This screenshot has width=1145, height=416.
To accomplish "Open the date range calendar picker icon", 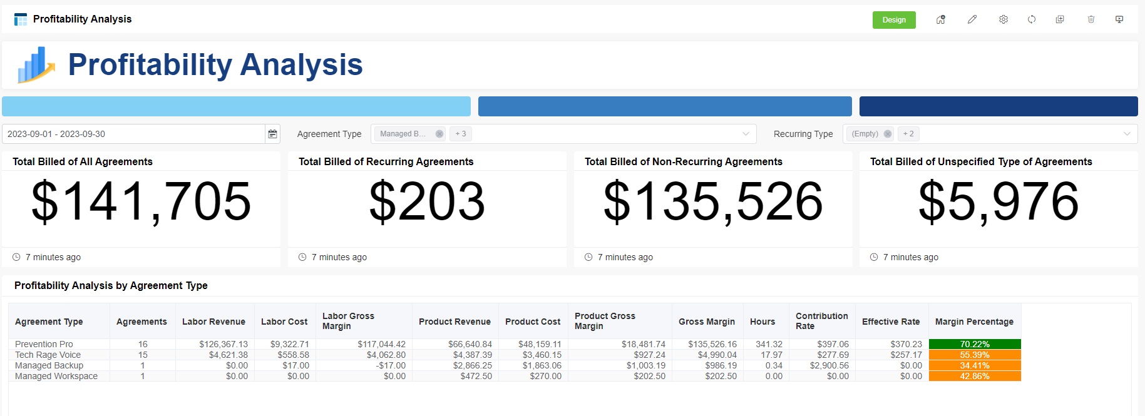I will click(272, 134).
